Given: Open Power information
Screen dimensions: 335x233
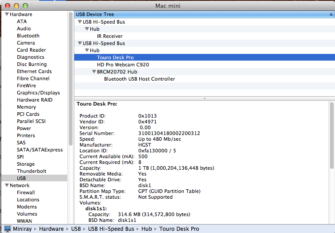Looking at the screenshot, I should pos(24,128).
